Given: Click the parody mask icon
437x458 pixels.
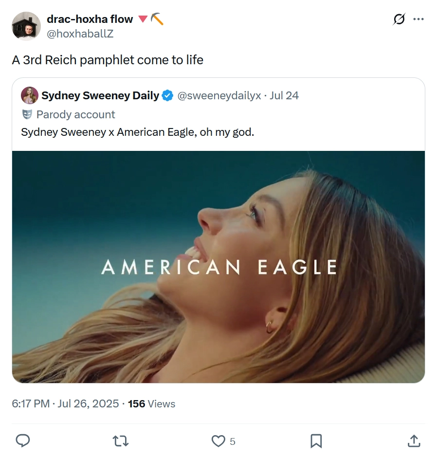Looking at the screenshot, I should point(27,114).
